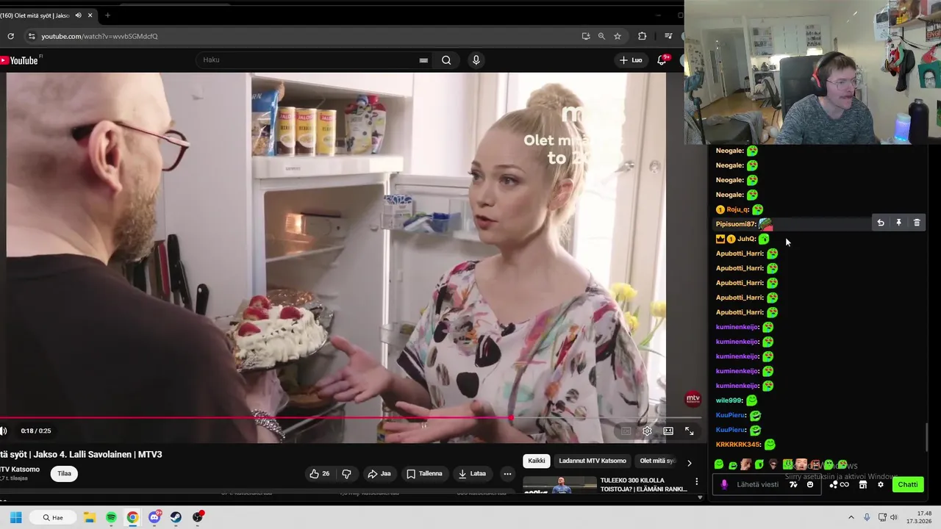The image size is (941, 529).
Task: Open the on-screen keyboard icon in search
Action: tap(423, 60)
